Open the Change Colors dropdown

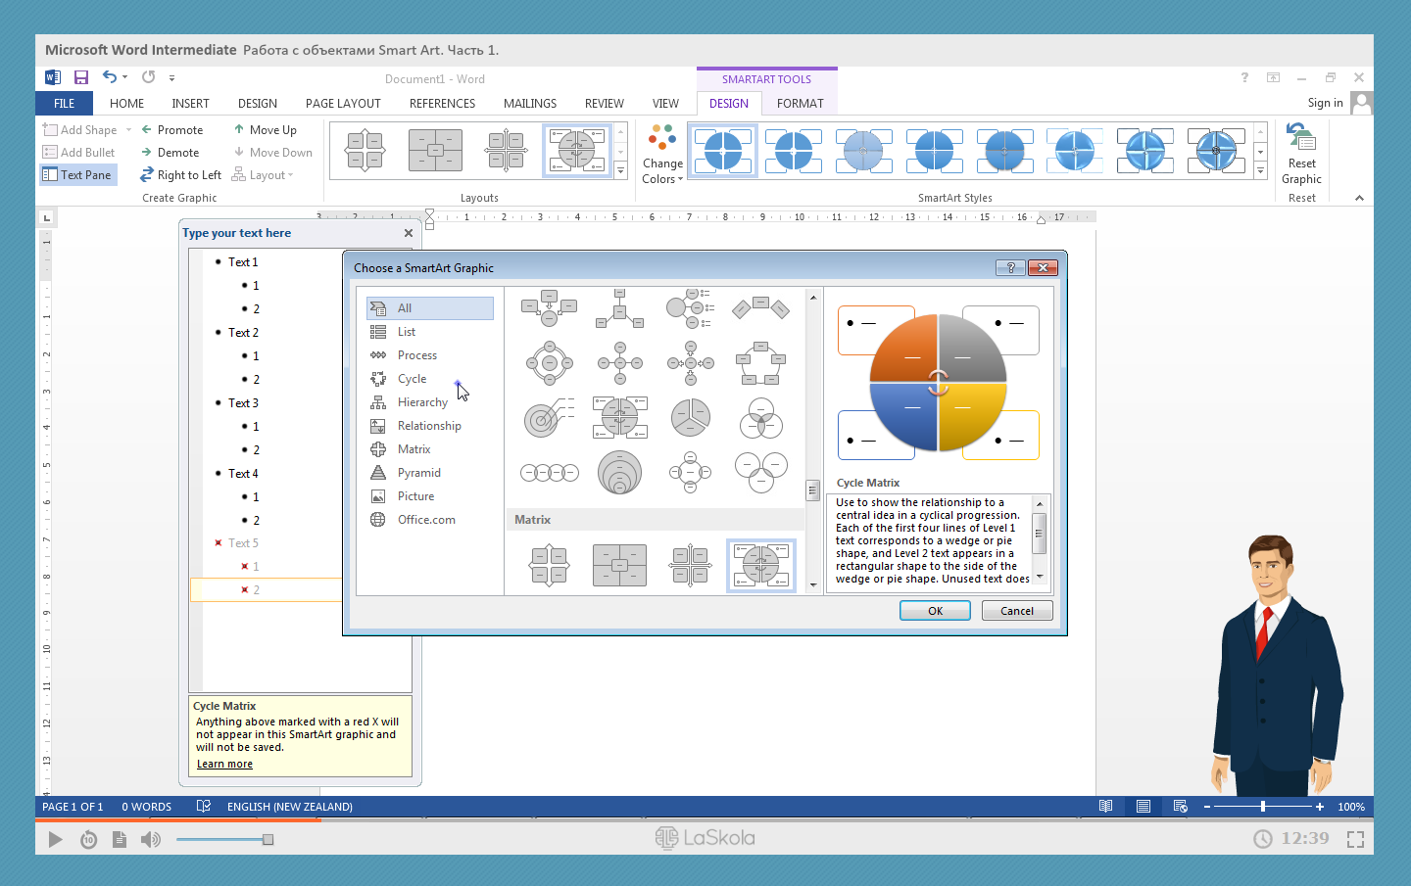[662, 157]
